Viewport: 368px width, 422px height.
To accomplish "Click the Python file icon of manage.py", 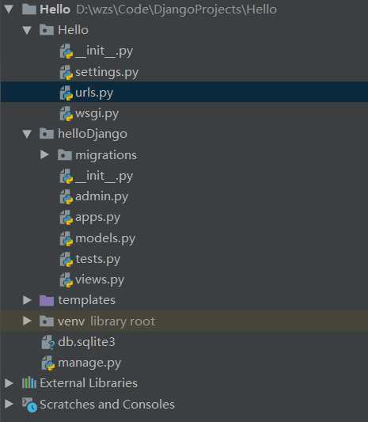I will [48, 363].
